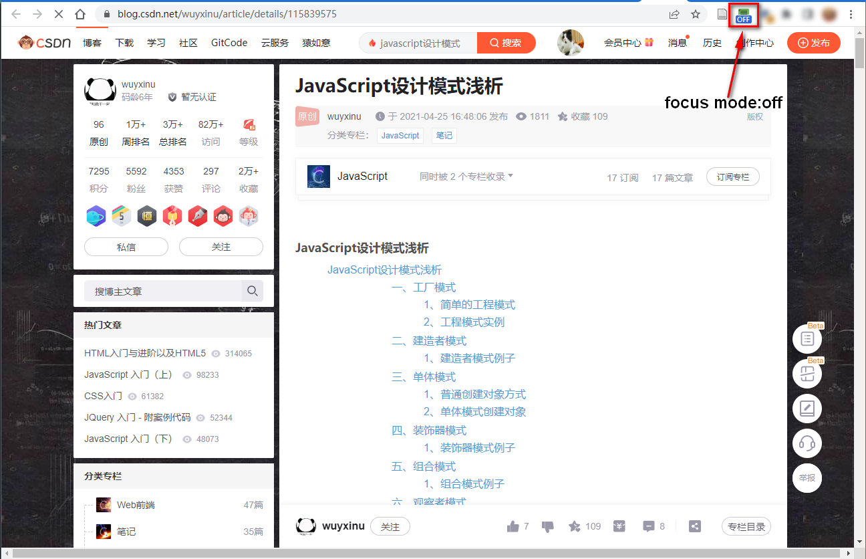This screenshot has width=866, height=559.
Task: Open the 云服务 nav item
Action: pyautogui.click(x=275, y=43)
